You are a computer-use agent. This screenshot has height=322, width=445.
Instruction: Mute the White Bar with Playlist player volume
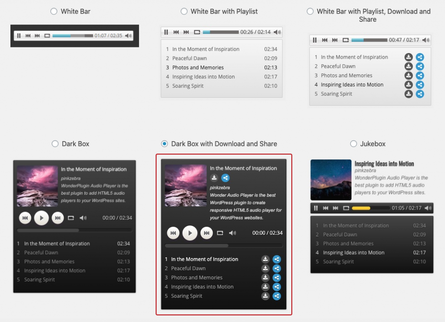pyautogui.click(x=277, y=32)
